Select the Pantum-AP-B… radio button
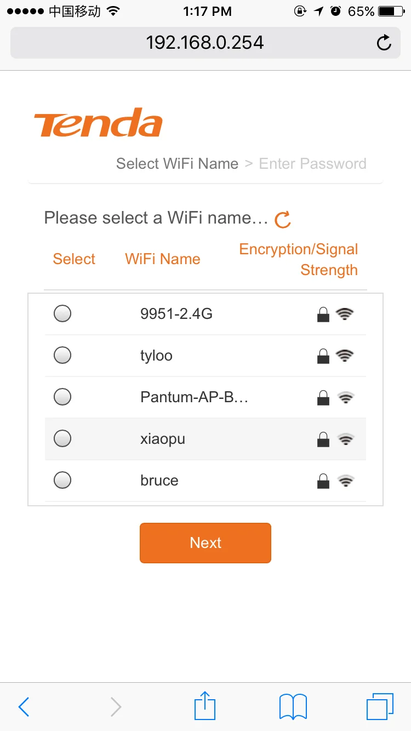The image size is (411, 731). [x=62, y=397]
